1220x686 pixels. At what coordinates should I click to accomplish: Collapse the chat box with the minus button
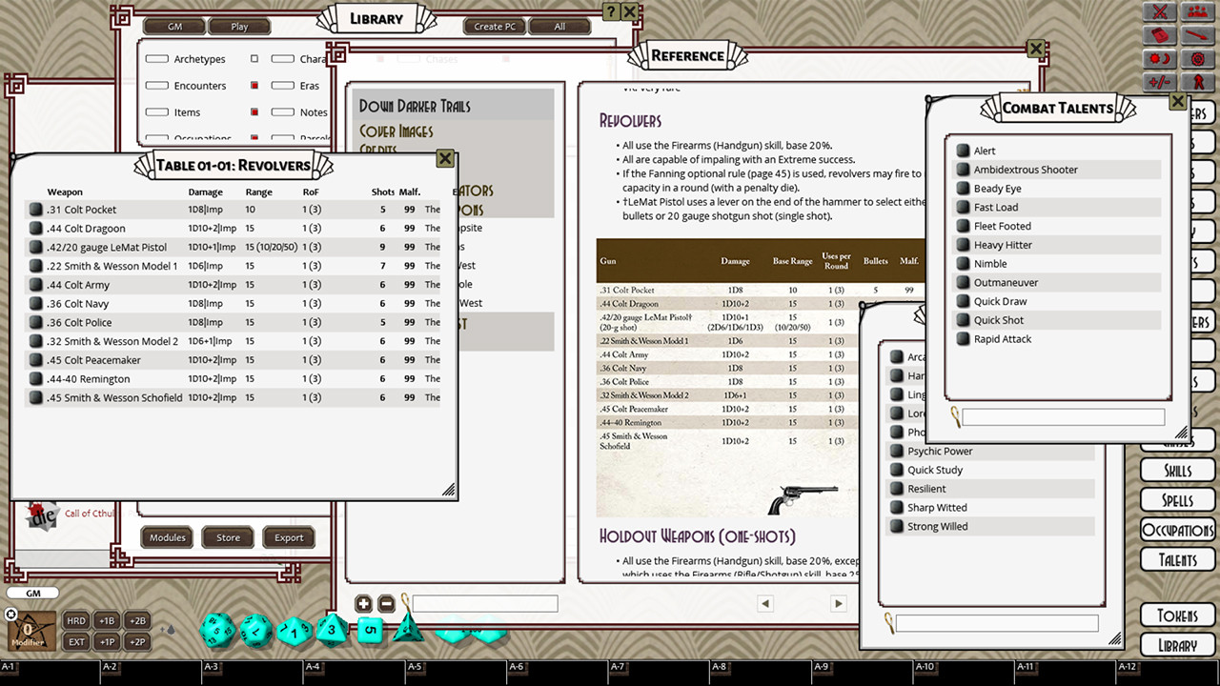pos(386,603)
